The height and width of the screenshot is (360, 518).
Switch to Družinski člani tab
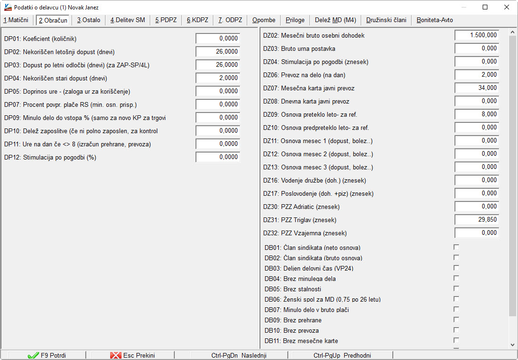[x=386, y=20]
